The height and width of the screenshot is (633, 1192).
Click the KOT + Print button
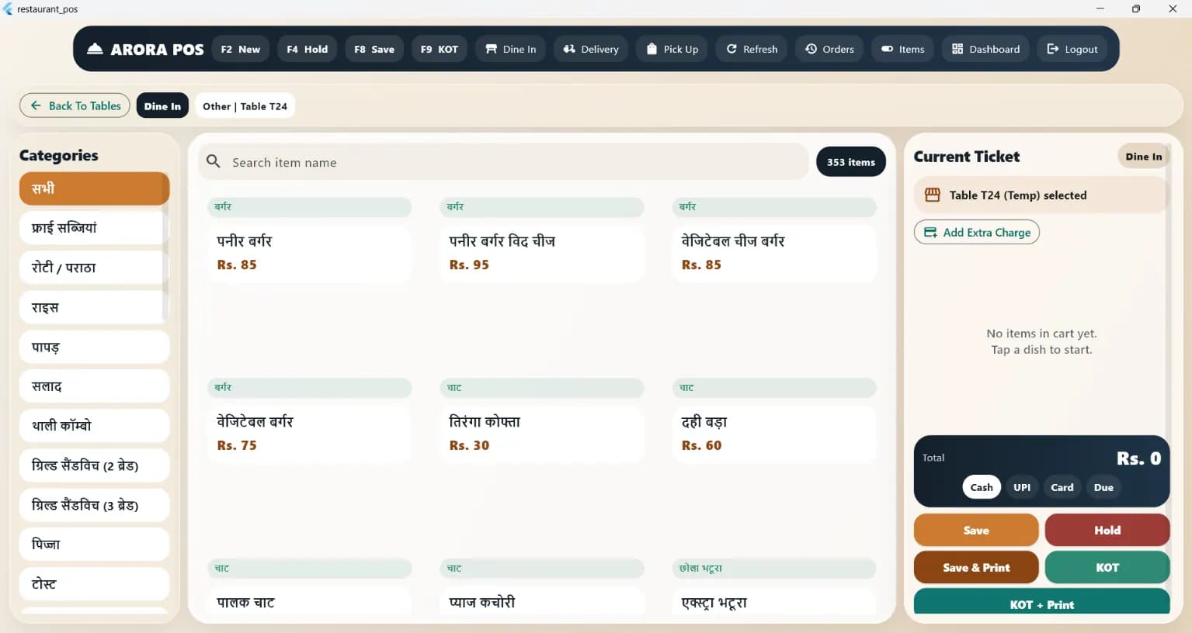click(1042, 602)
